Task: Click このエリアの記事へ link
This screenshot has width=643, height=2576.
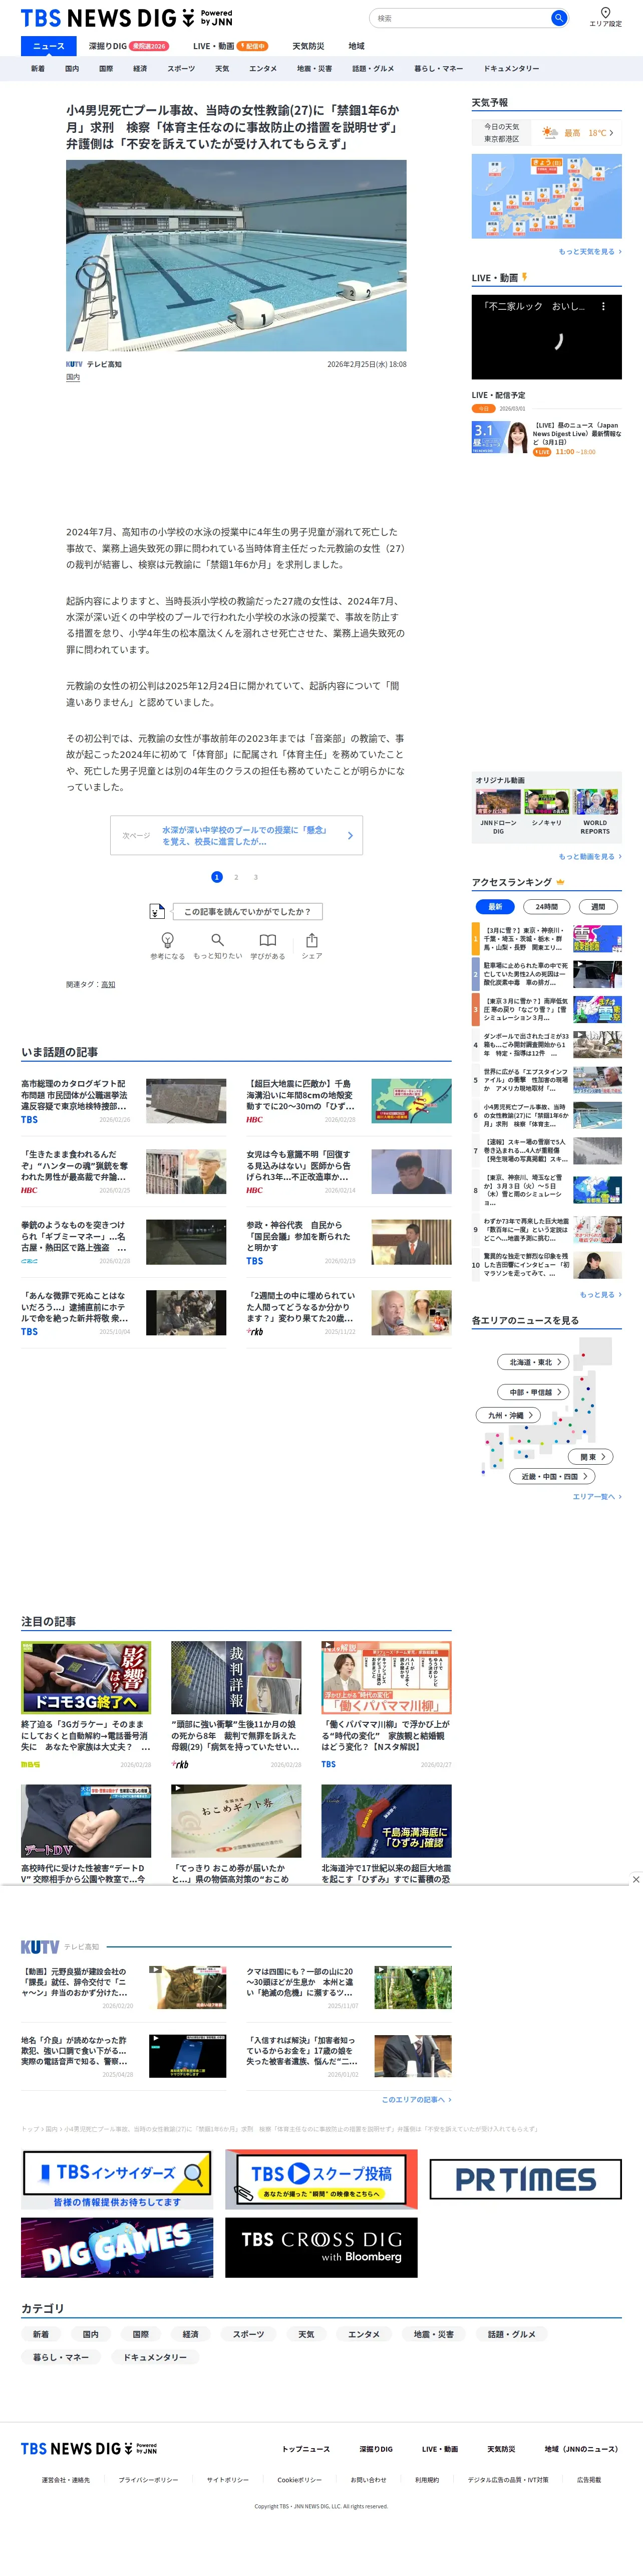Action: tap(416, 2100)
